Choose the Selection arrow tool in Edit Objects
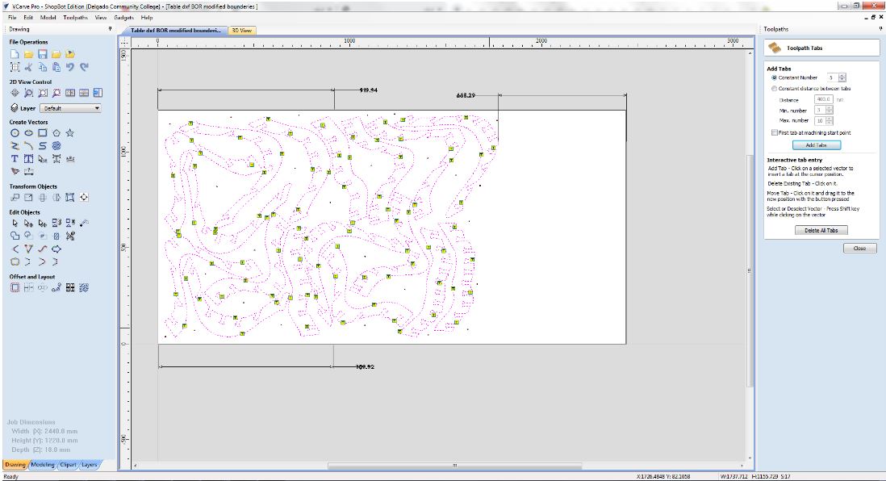The height and width of the screenshot is (481, 886). pyautogui.click(x=15, y=224)
